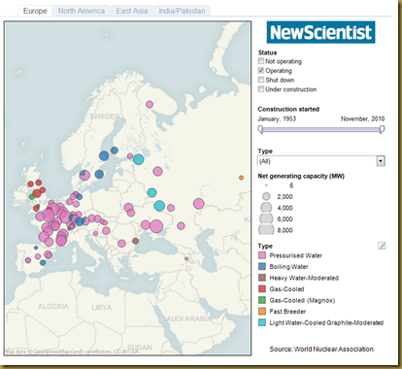Click the Fast Breeder legend label
The height and width of the screenshot is (369, 402).
tap(287, 312)
